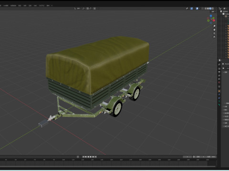Switch perspective/orthographic with the grid icon
The width and height of the screenshot is (229, 171).
pyautogui.click(x=214, y=37)
